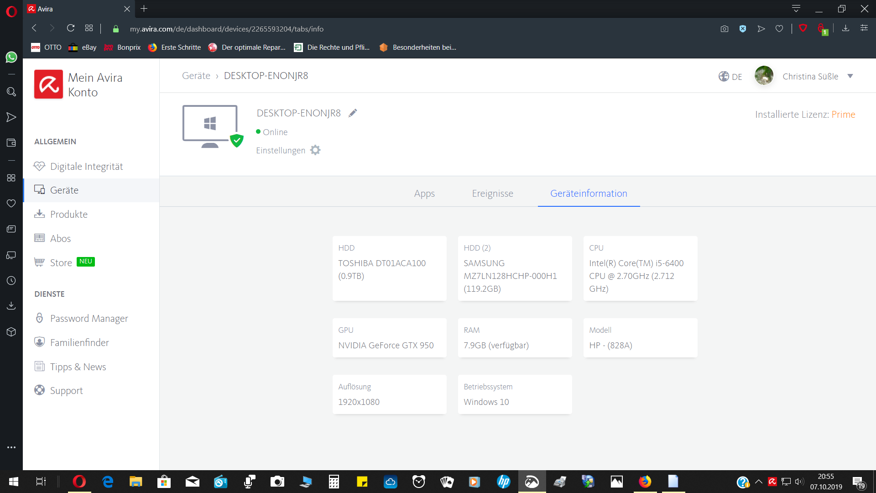
Task: Open WhatsApp in Opera sidebar
Action: coord(11,57)
